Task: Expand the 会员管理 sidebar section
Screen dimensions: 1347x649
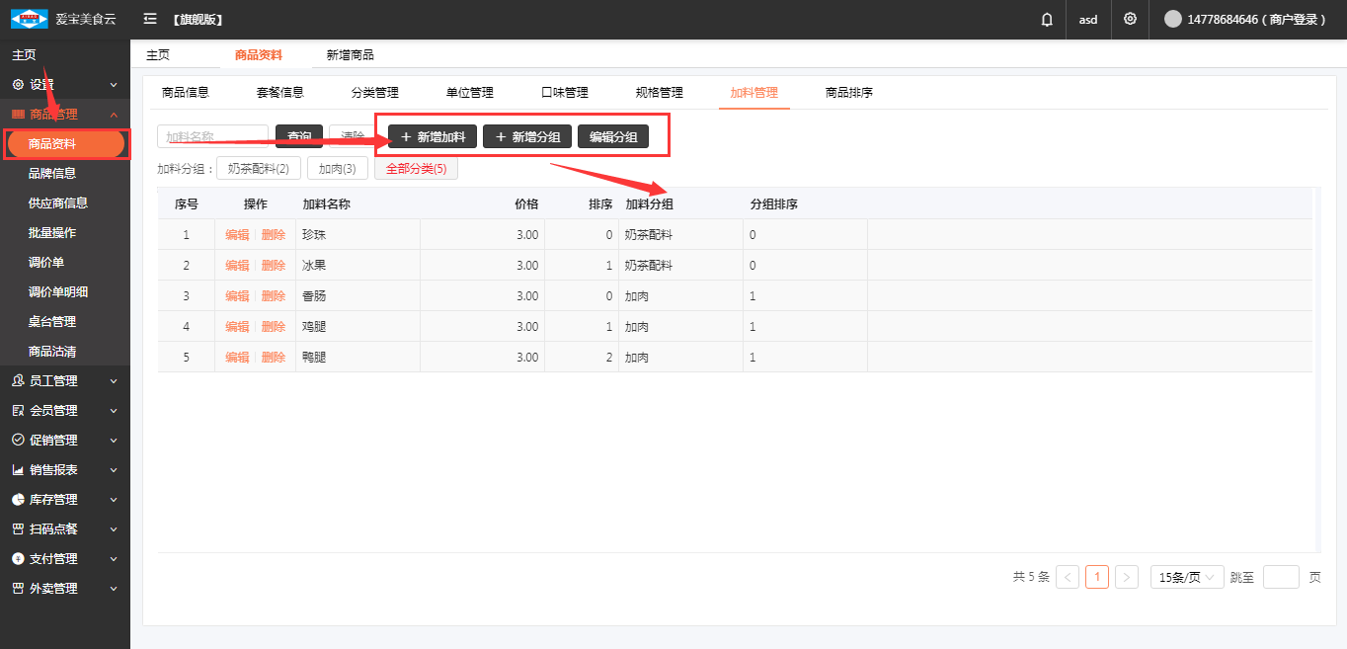Action: coord(64,411)
